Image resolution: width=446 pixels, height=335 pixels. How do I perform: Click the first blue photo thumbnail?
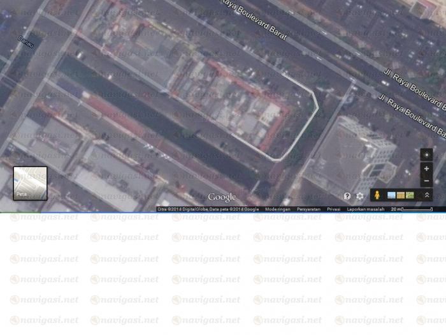[391, 195]
